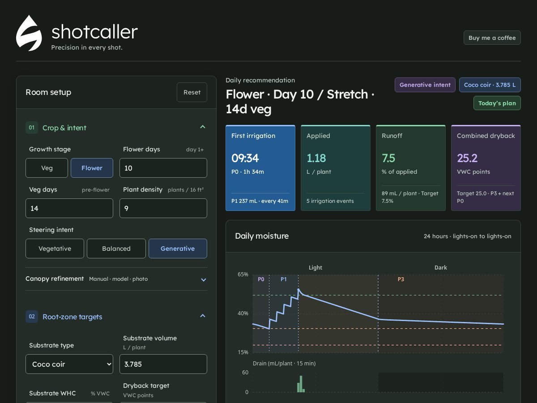Click the Coco coir · 3.785 L badge
Viewport: 537px width, 403px height.
tap(490, 85)
